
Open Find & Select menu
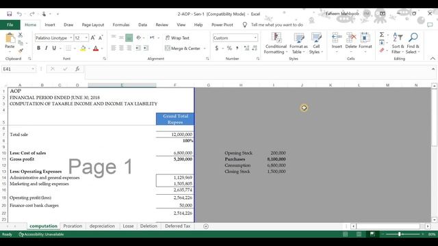click(x=413, y=43)
